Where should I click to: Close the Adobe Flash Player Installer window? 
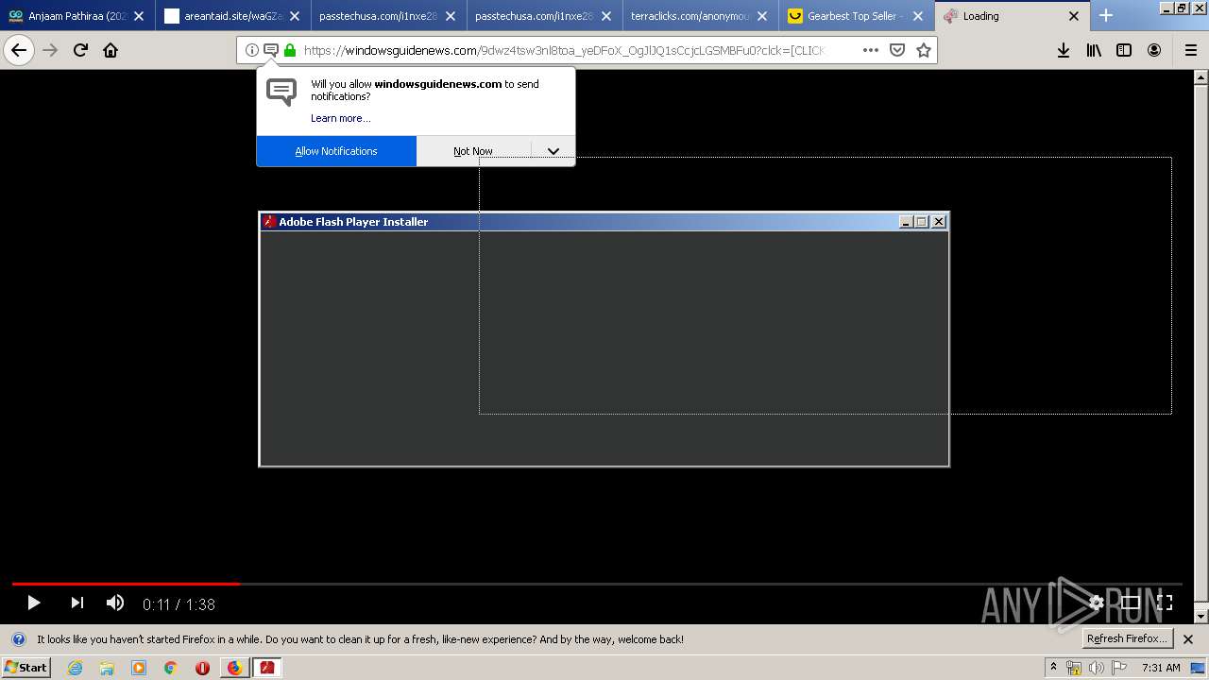coord(938,222)
